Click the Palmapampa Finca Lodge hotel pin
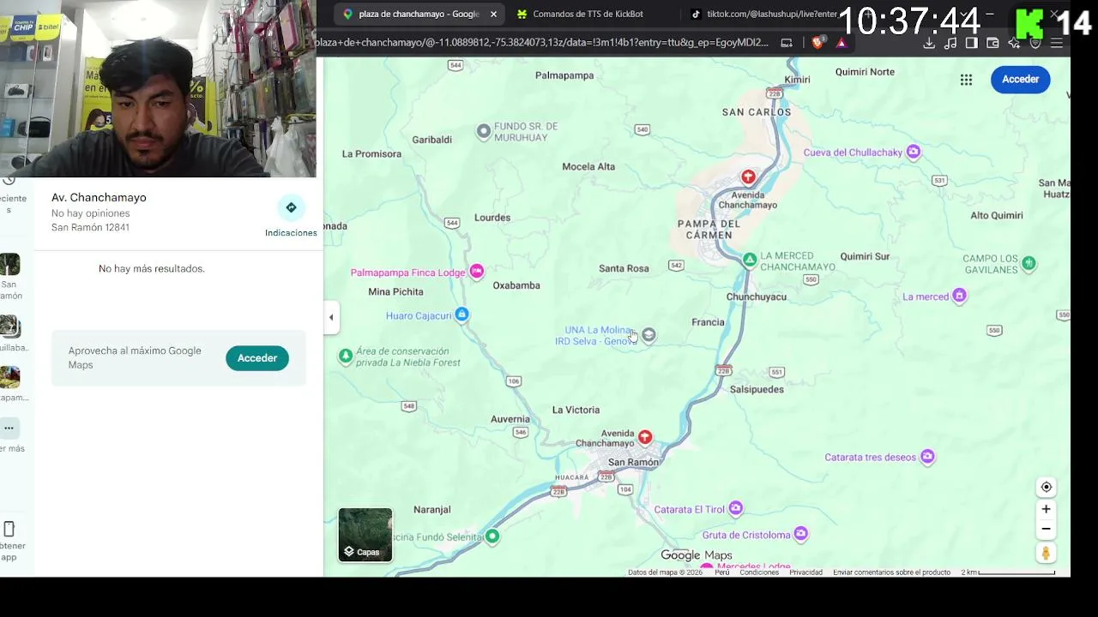This screenshot has width=1098, height=617. (x=476, y=272)
